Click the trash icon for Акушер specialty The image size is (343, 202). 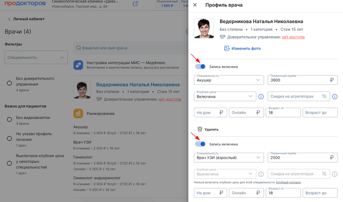tap(200, 129)
